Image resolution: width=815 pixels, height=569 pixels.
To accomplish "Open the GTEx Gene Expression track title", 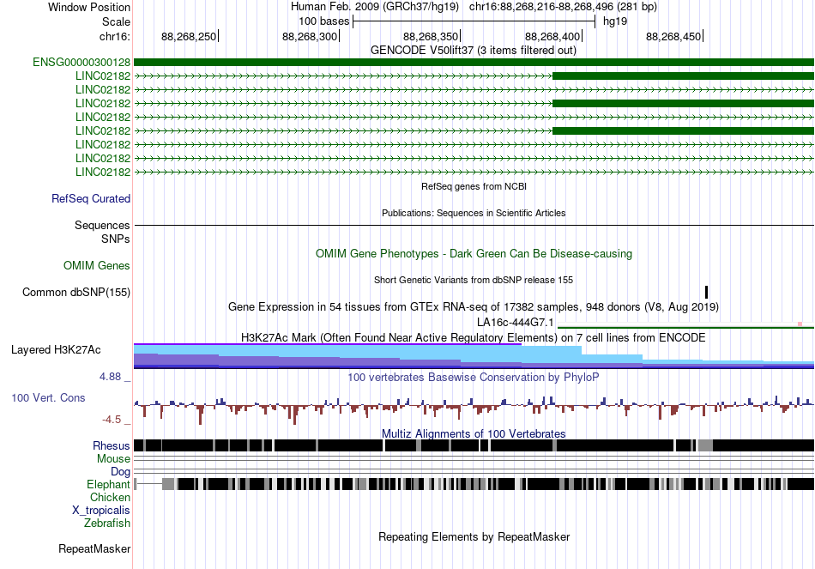I will click(474, 307).
